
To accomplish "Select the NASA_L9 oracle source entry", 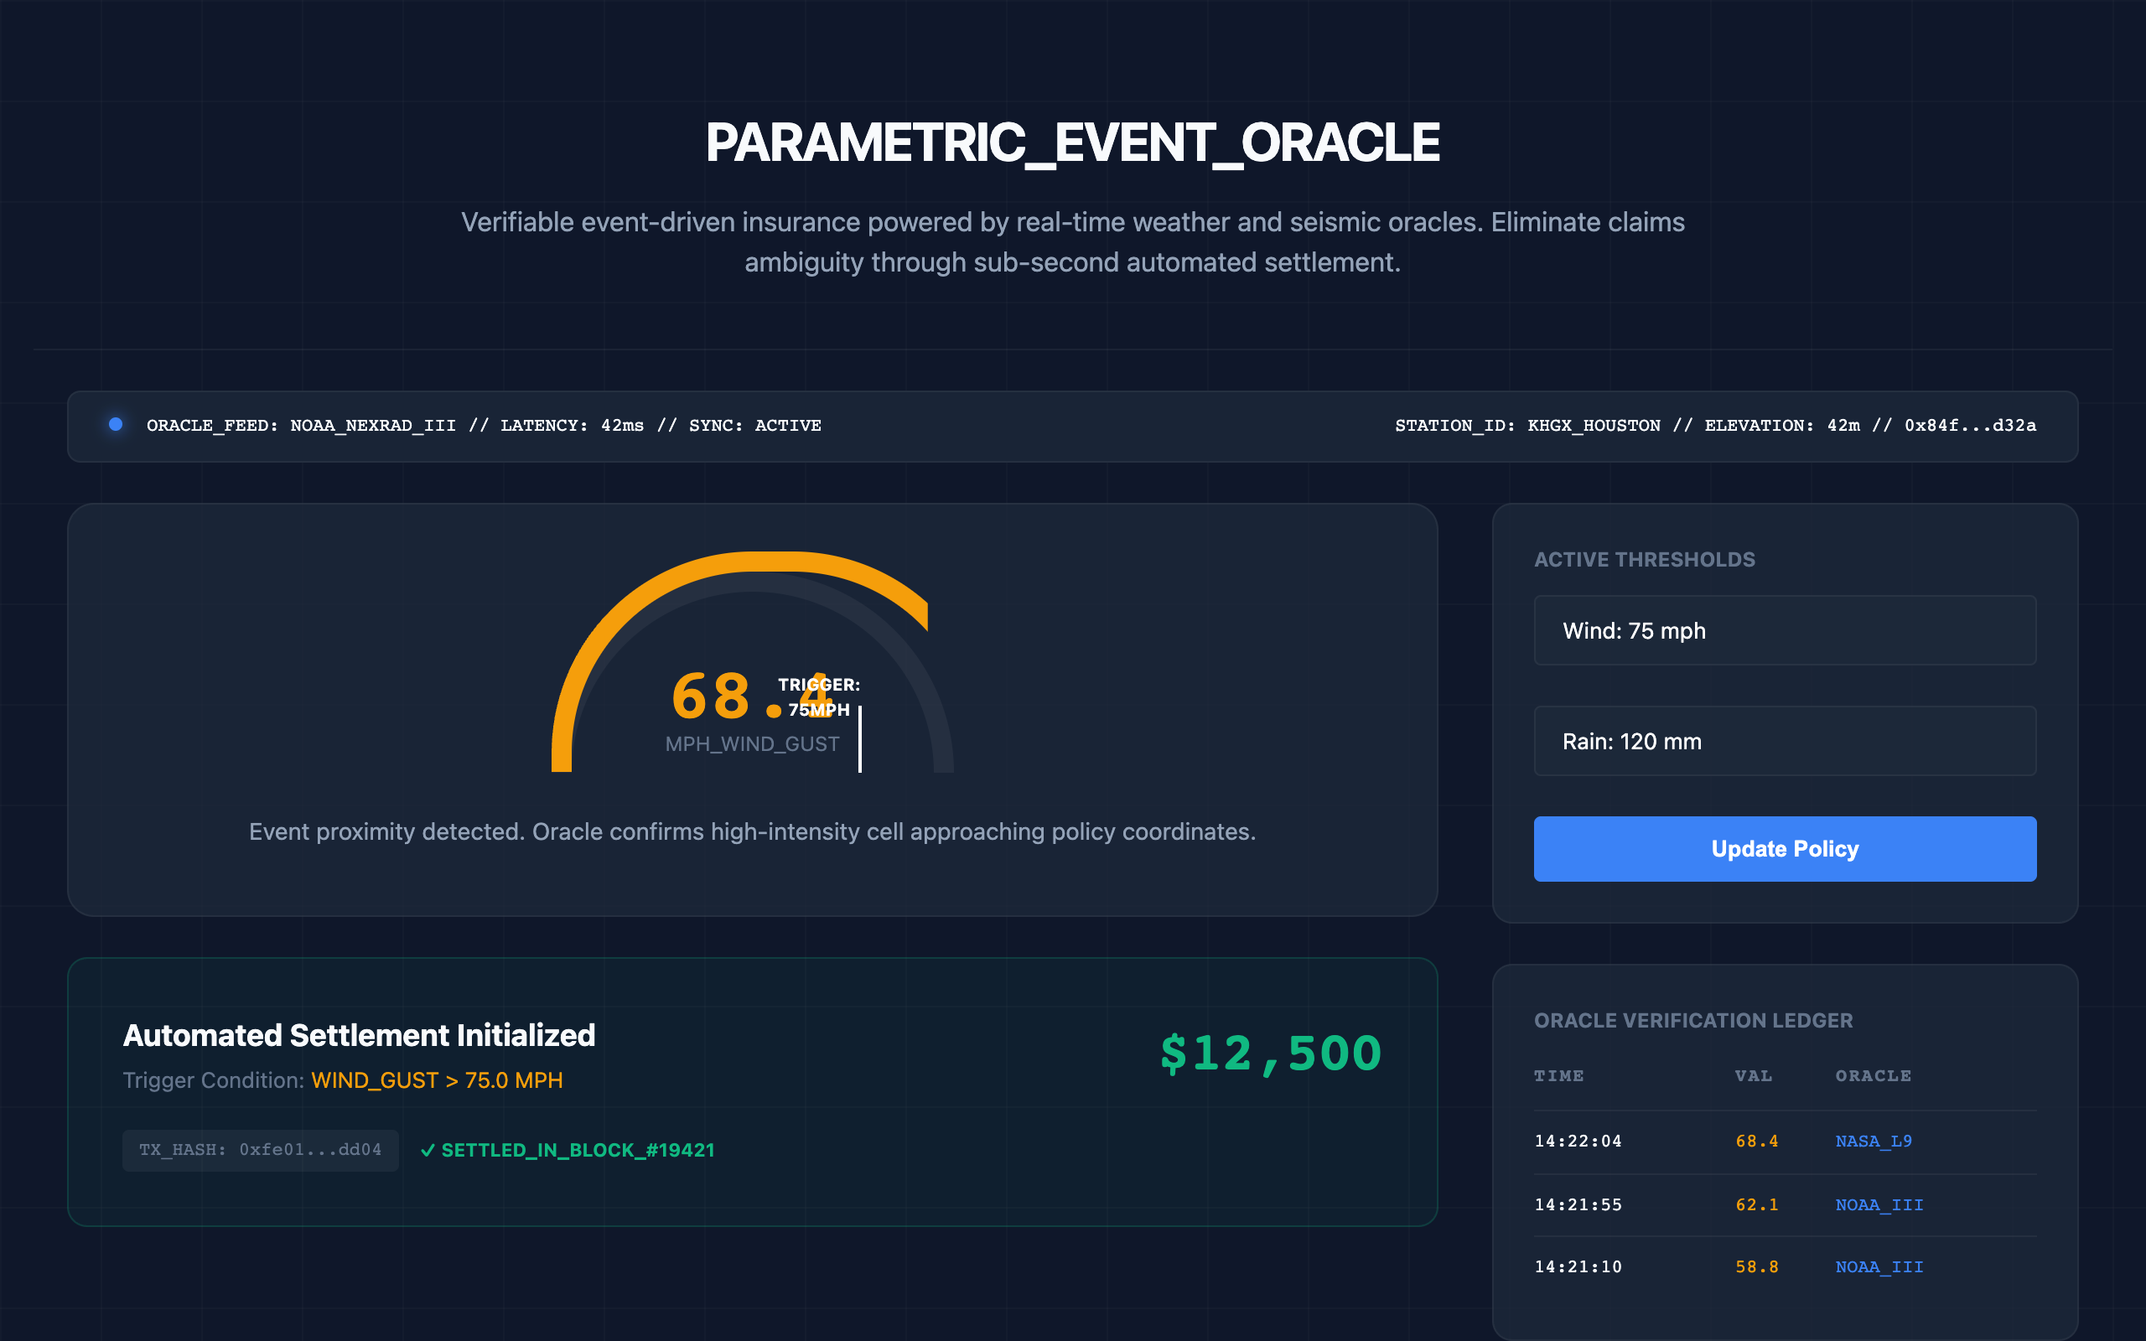I will (1874, 1142).
